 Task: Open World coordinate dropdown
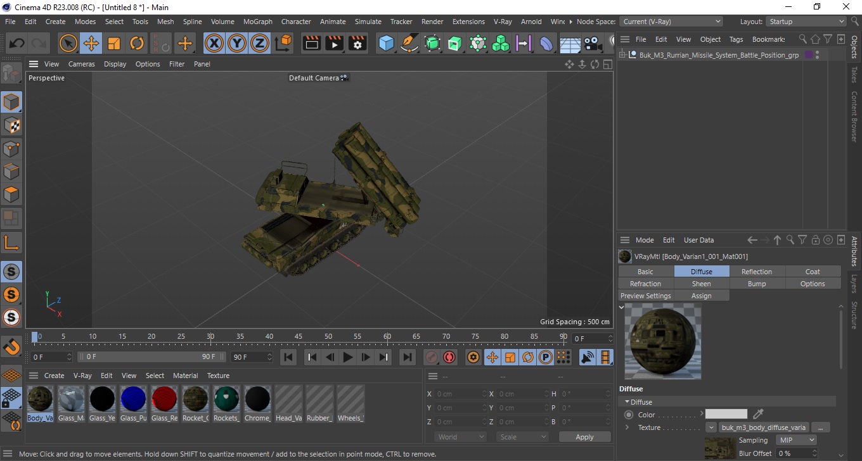[x=460, y=437]
